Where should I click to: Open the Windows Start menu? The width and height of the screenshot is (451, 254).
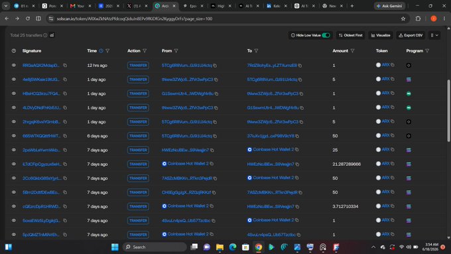115,247
